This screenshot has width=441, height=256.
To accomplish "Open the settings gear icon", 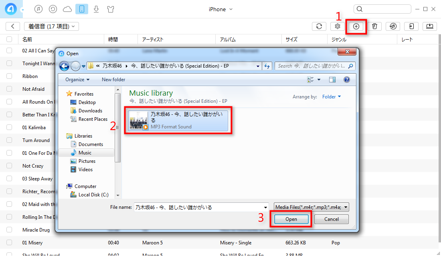I will (338, 26).
